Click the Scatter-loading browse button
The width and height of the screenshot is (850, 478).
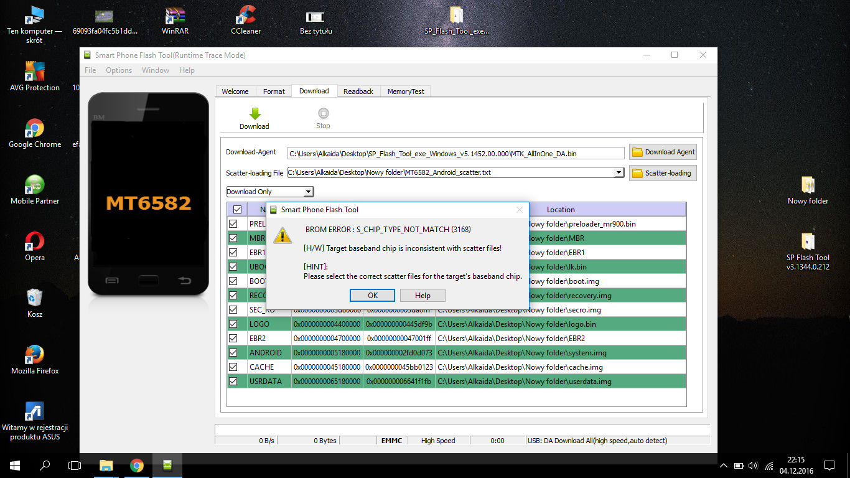(663, 173)
